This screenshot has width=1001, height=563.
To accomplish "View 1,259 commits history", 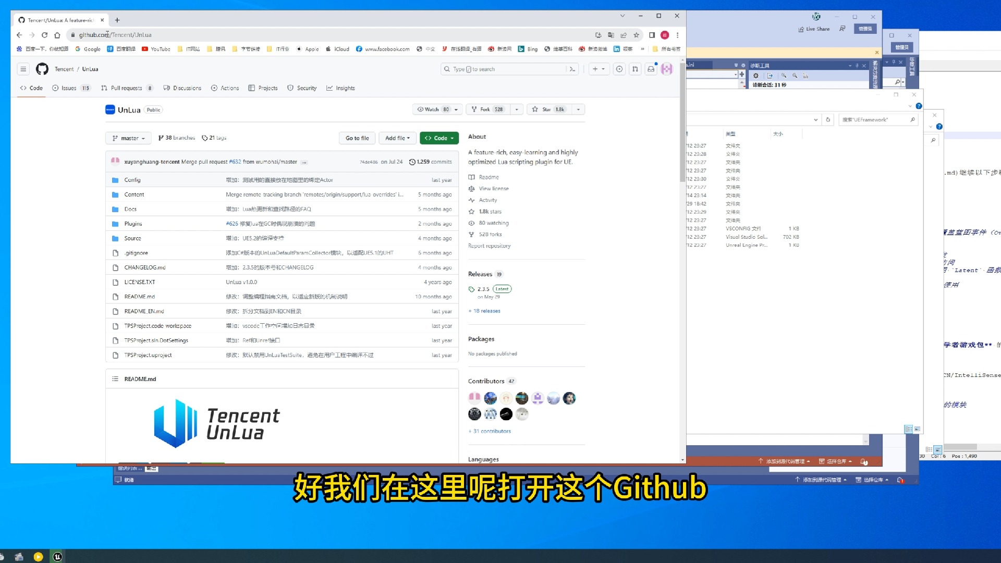I will tap(431, 162).
